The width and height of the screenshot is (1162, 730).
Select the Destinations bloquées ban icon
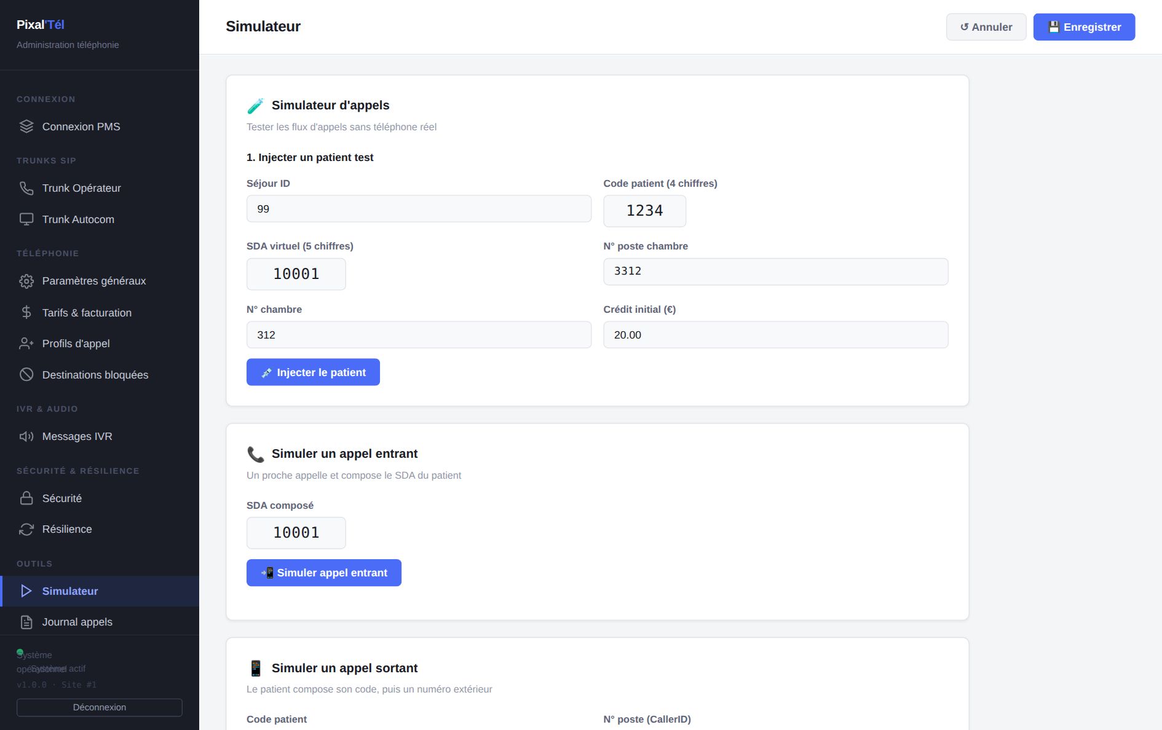[26, 374]
